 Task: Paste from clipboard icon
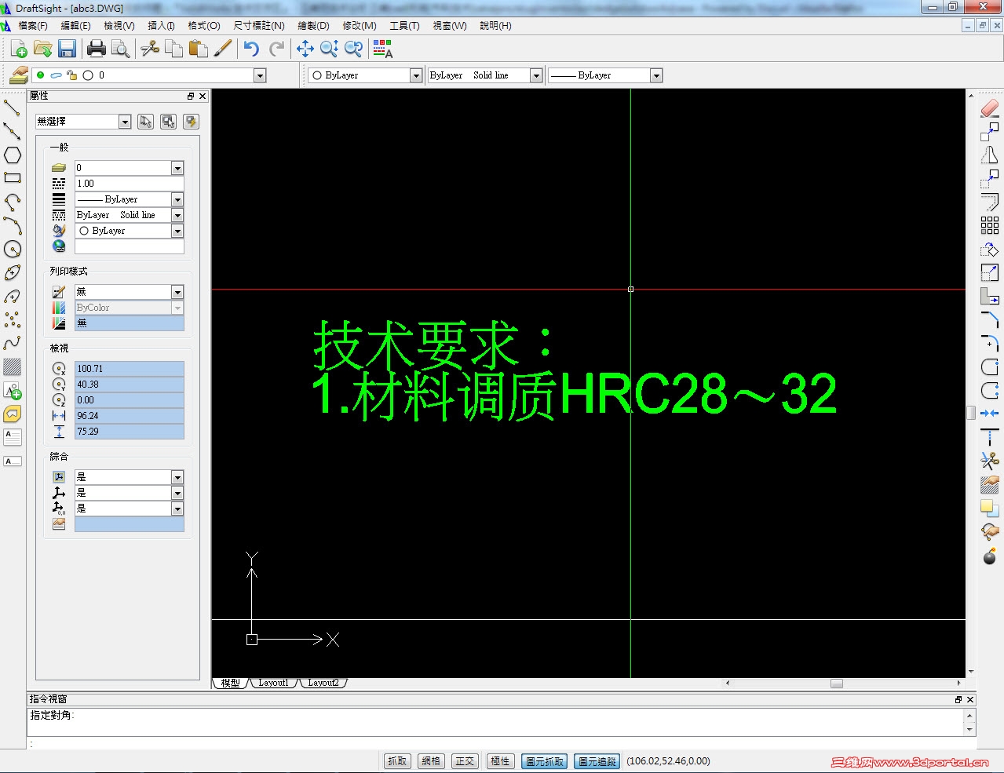pyautogui.click(x=198, y=49)
